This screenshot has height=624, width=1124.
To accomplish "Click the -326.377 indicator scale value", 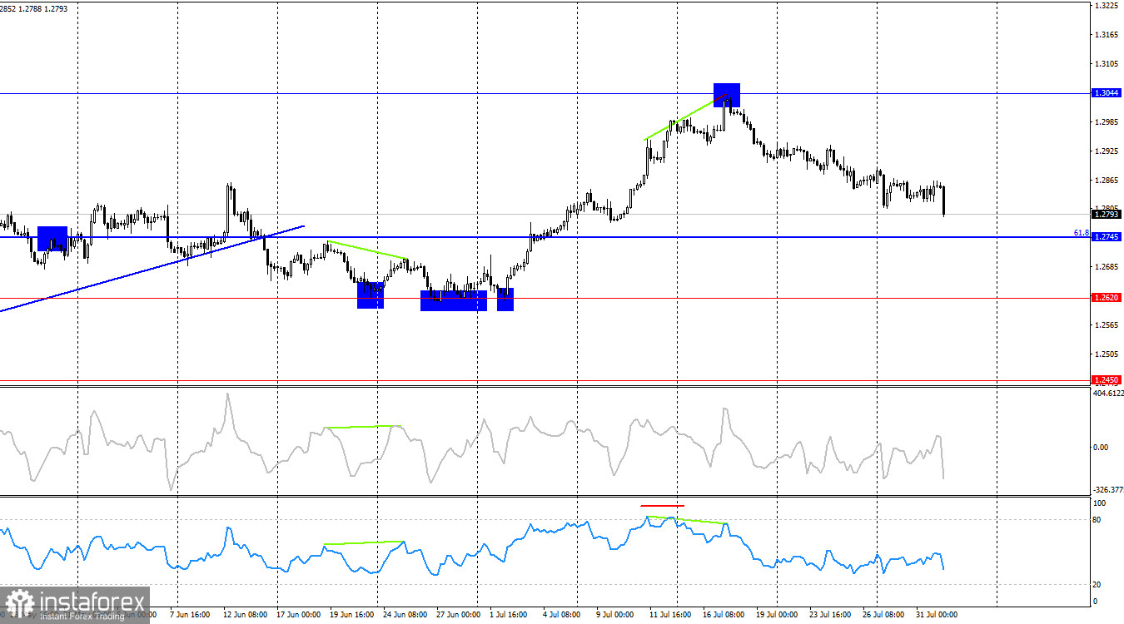I will (1108, 490).
